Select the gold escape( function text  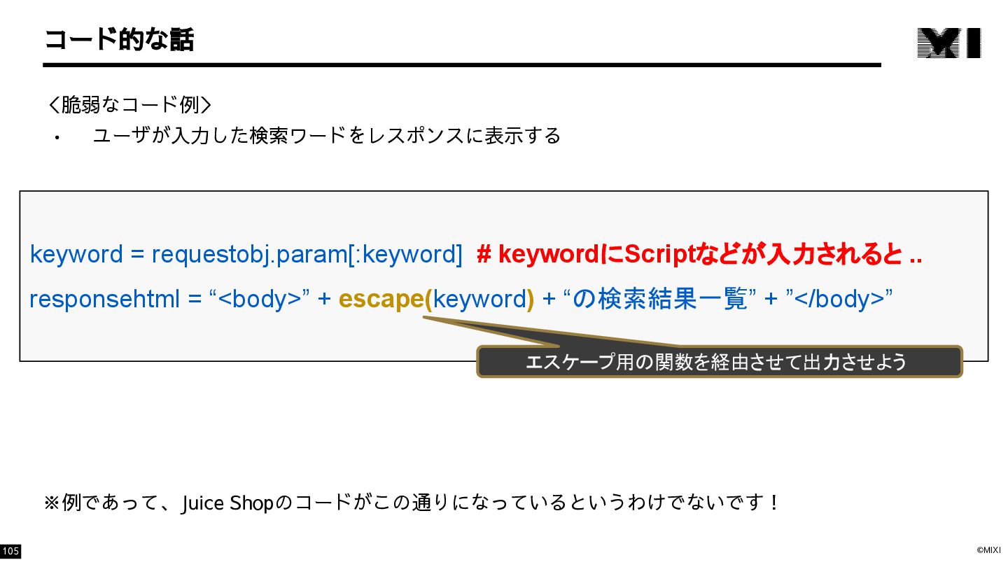(386, 299)
